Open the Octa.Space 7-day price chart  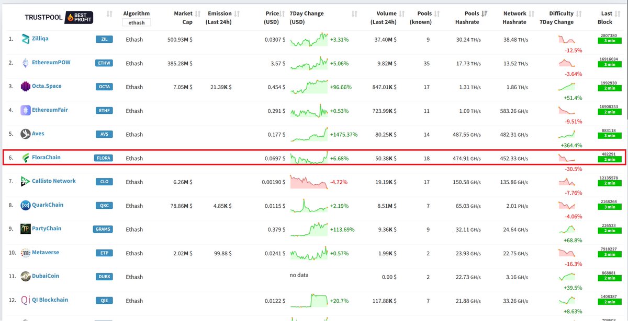[x=309, y=87]
